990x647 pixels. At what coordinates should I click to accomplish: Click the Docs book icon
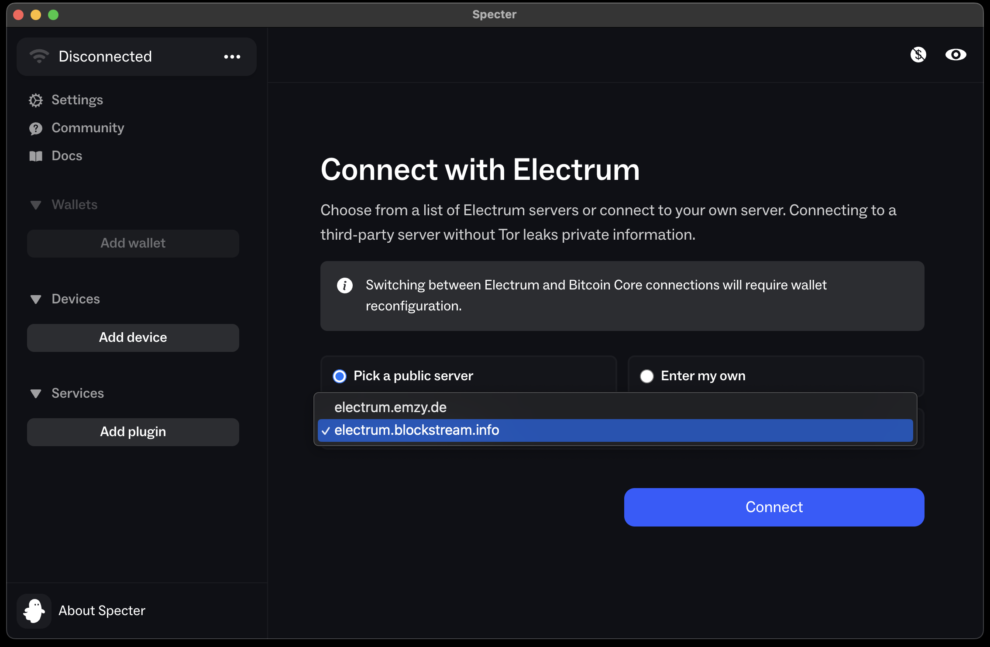(x=36, y=156)
